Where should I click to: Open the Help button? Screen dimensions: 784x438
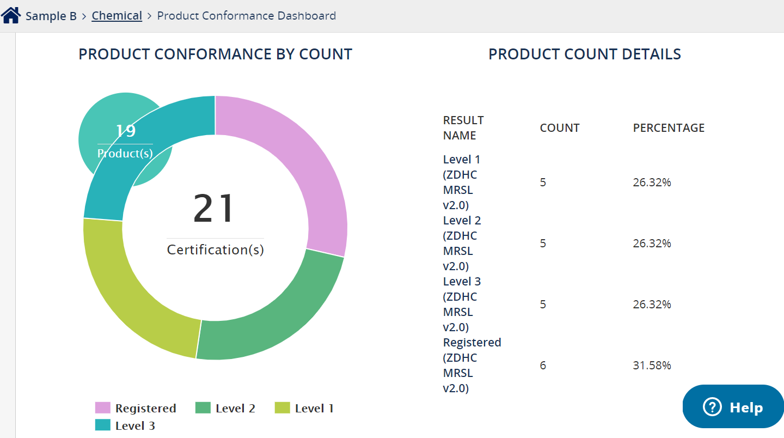point(733,407)
